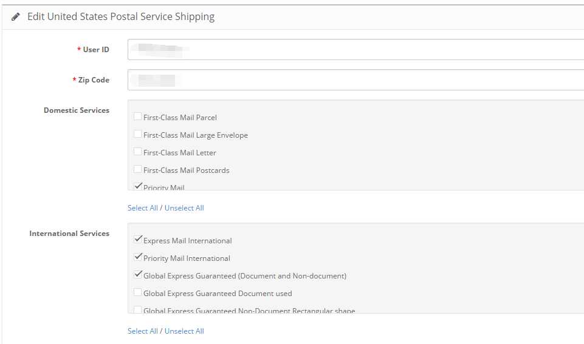The height and width of the screenshot is (344, 584).
Task: Select All under International Services
Action: (143, 331)
